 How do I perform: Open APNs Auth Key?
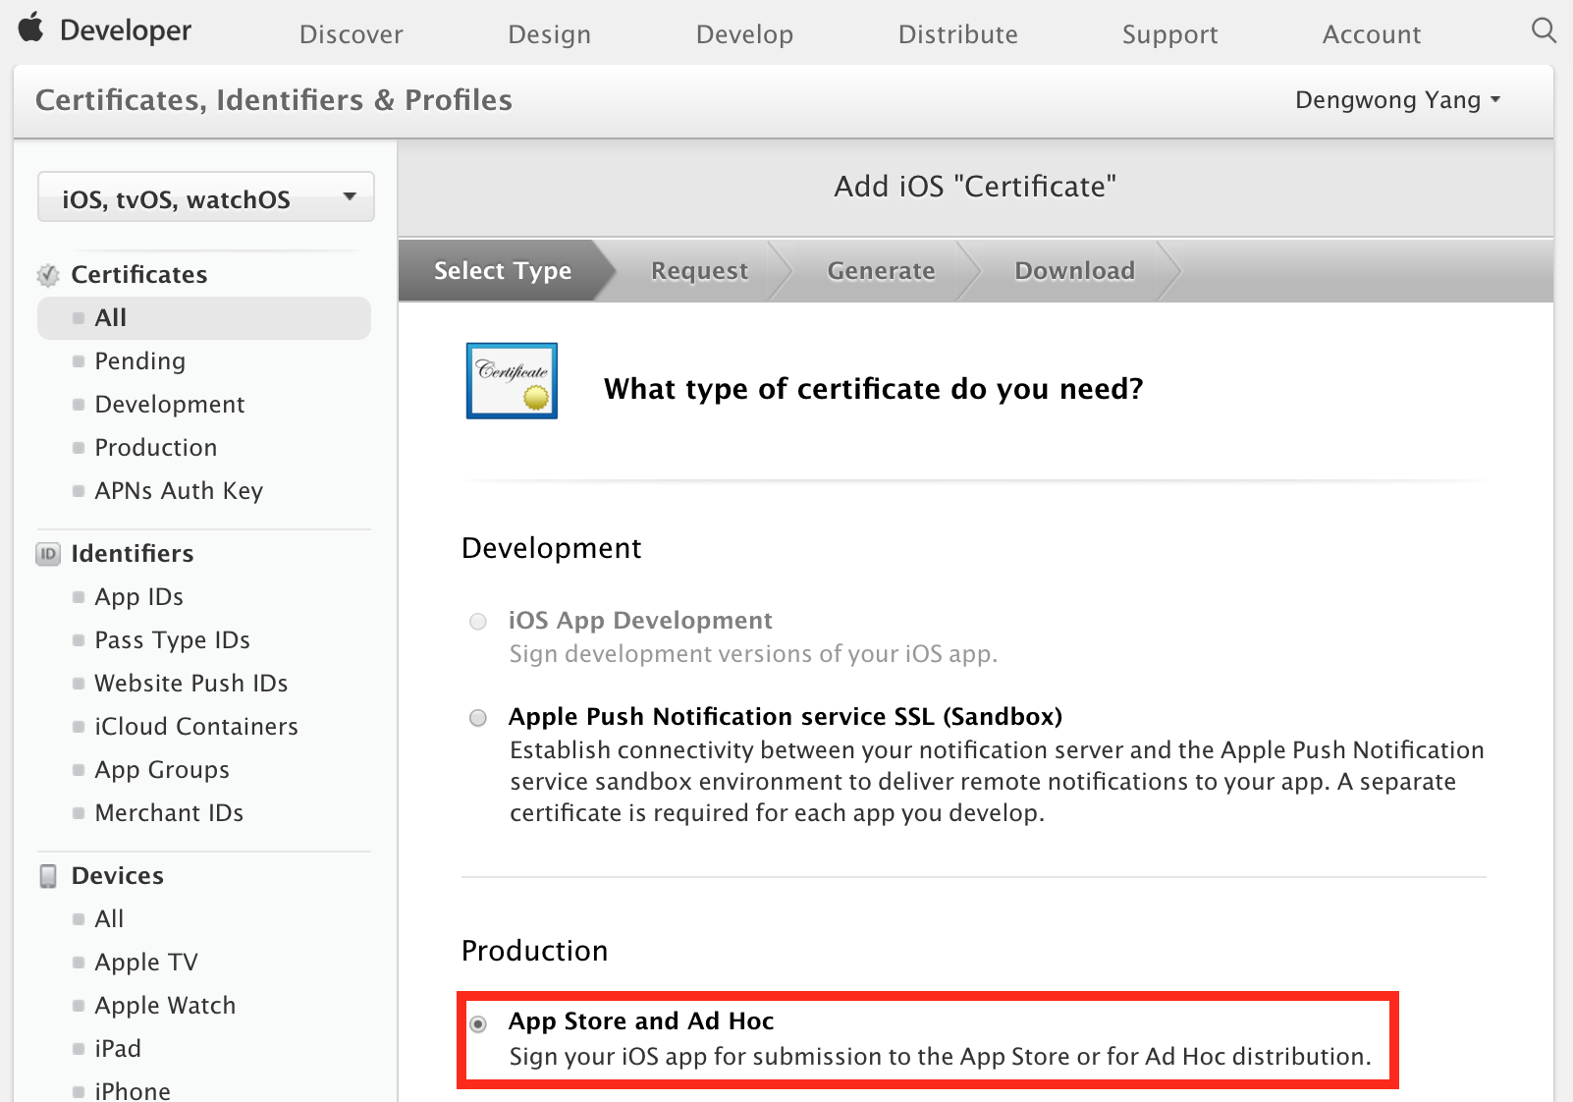pos(179,491)
